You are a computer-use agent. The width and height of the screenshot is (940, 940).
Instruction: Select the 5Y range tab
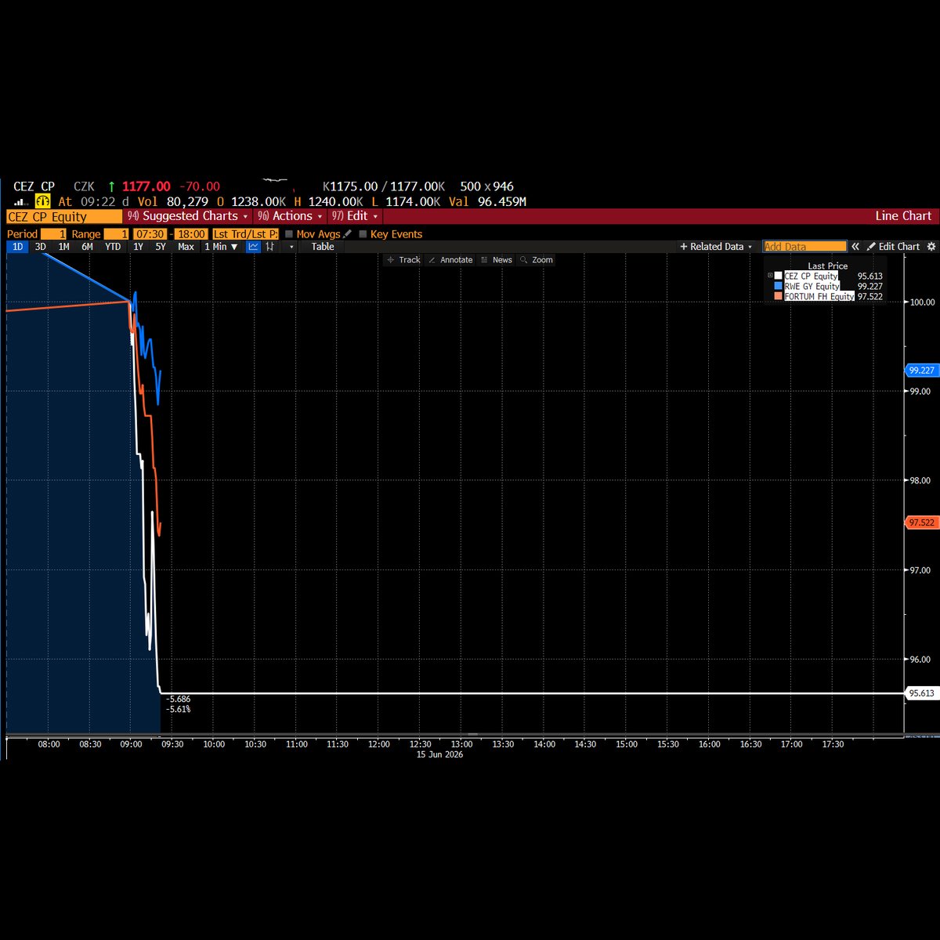click(x=161, y=247)
